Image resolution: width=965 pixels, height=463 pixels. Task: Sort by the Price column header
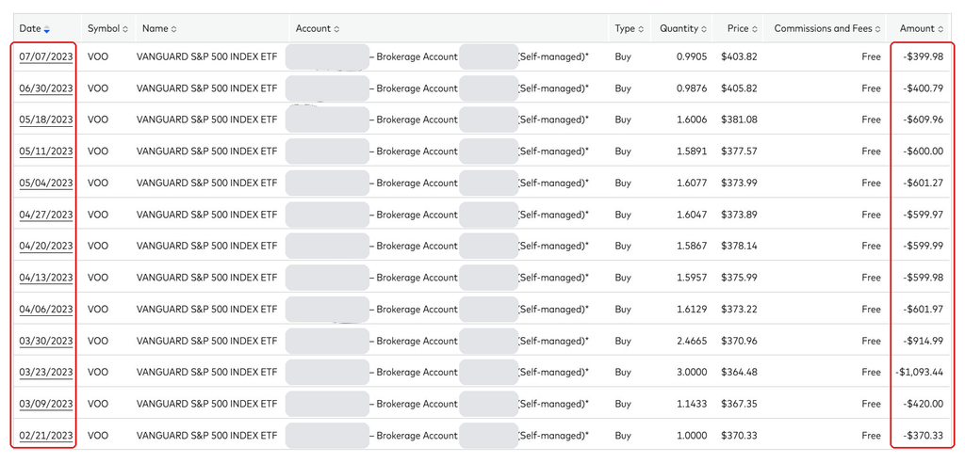click(742, 28)
